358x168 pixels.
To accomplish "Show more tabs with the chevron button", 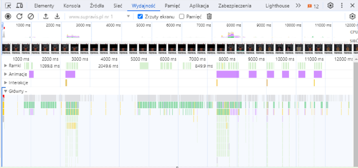I will [x=298, y=6].
